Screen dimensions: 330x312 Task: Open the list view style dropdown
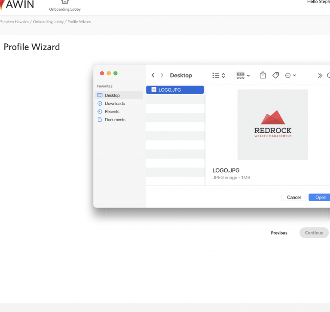tap(218, 76)
